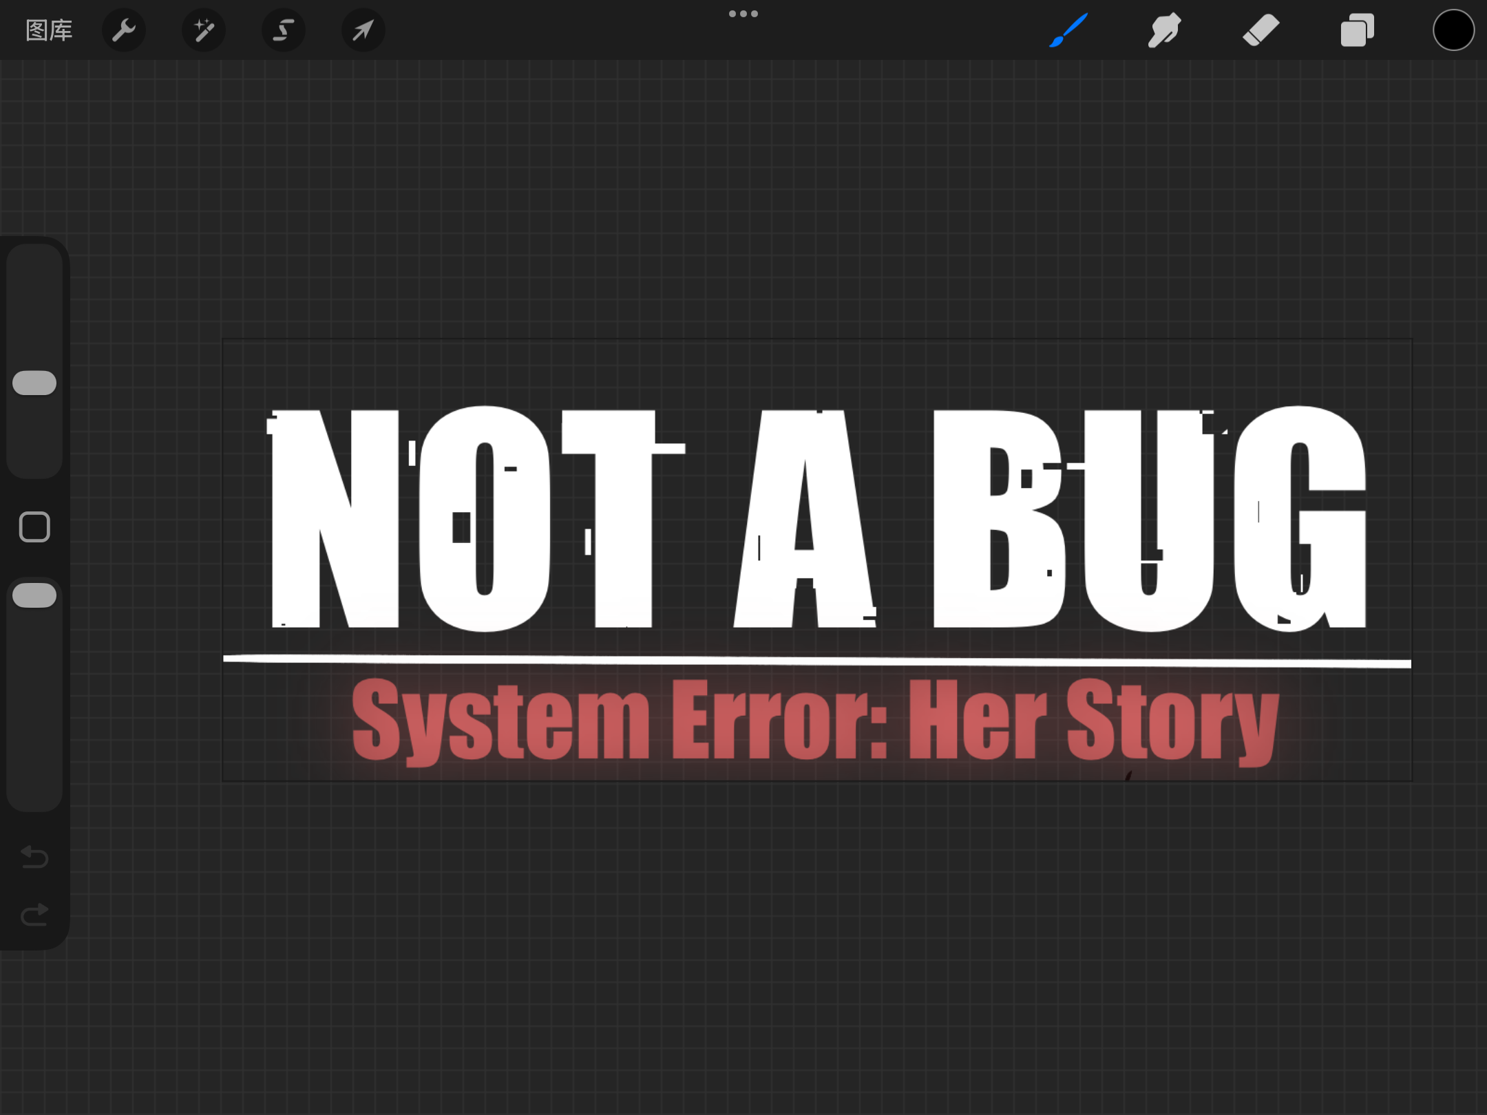Click the brush size slider handle
Image resolution: width=1487 pixels, height=1115 pixels.
coord(34,383)
